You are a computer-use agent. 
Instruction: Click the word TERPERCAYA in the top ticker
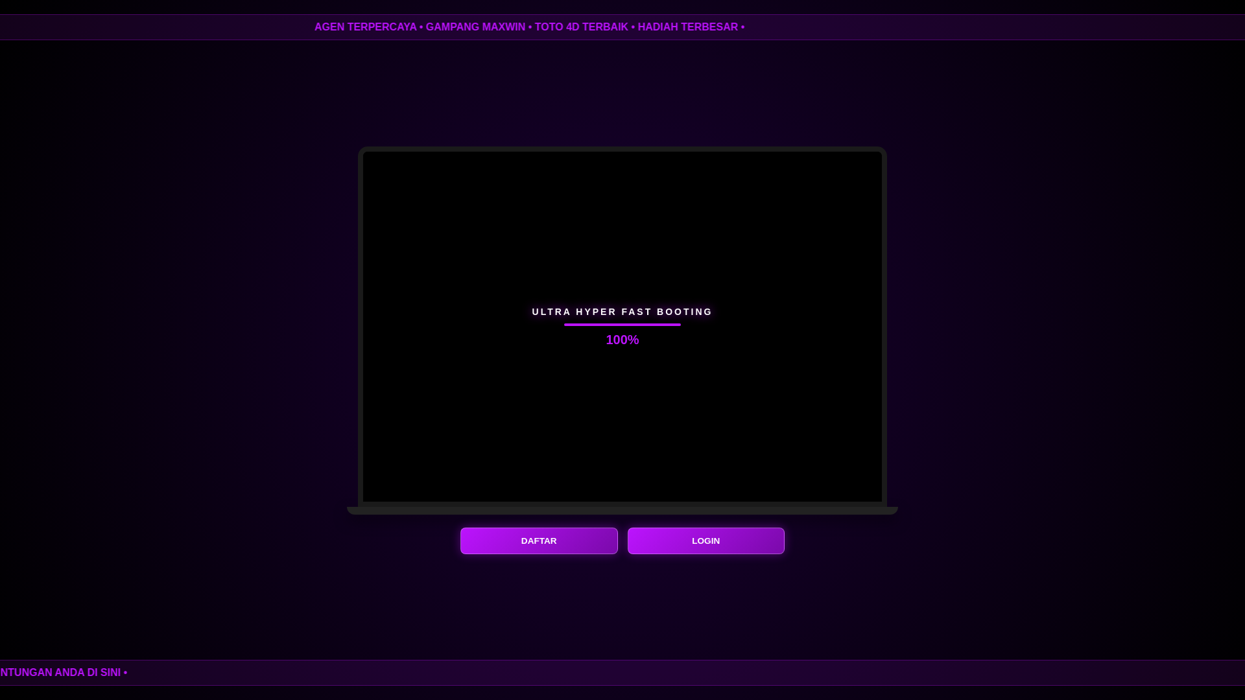pyautogui.click(x=382, y=27)
